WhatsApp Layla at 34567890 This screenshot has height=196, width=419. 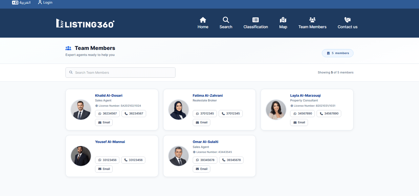303,114
